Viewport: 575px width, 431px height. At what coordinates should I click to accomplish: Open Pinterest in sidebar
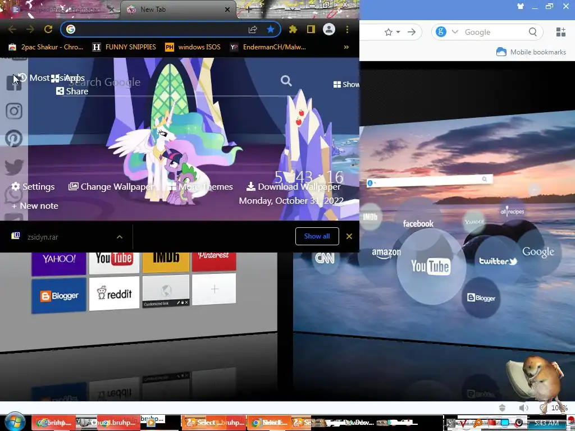tap(14, 139)
